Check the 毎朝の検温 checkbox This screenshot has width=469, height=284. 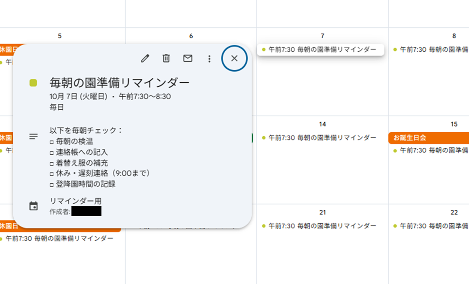[51, 141]
